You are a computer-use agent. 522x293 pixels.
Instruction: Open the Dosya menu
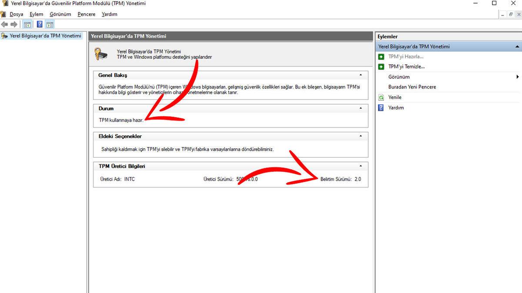tap(16, 14)
